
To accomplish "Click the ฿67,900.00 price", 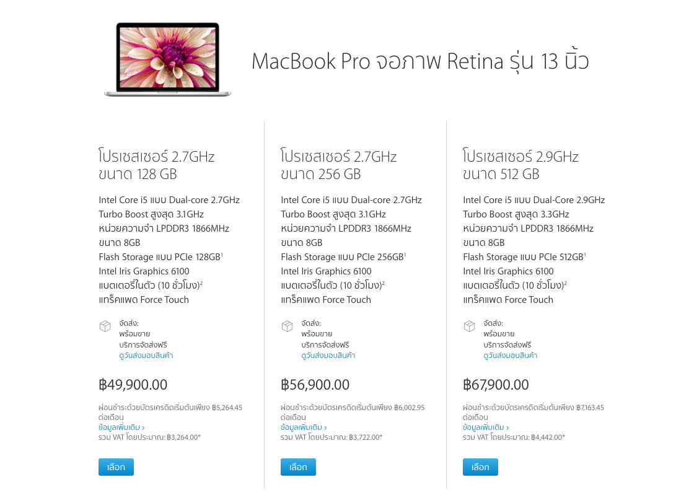I will pos(496,385).
